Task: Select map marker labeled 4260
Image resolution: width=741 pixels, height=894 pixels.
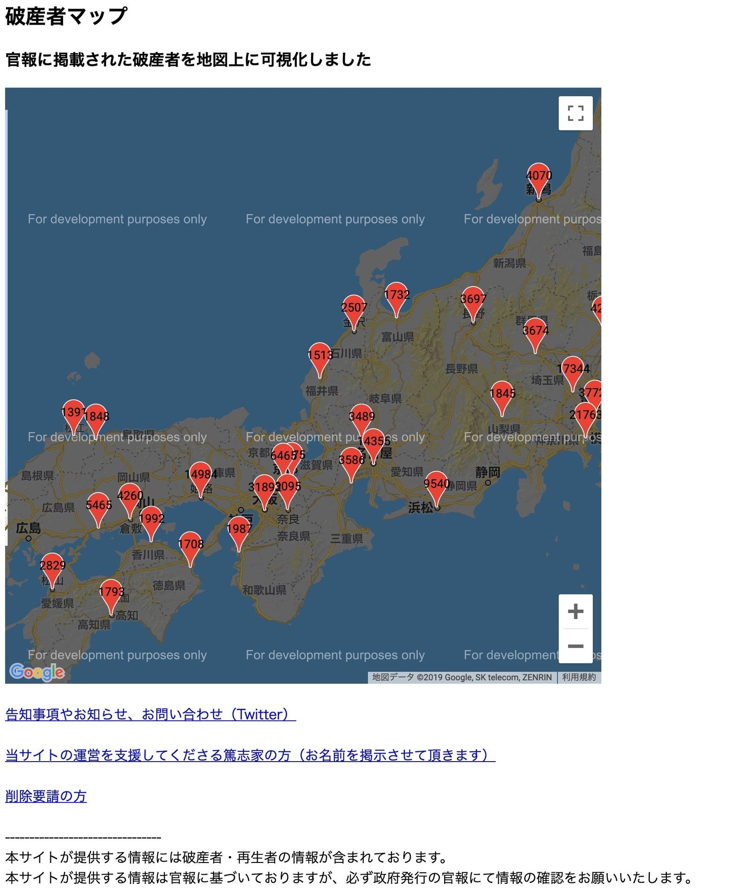Action: pyautogui.click(x=130, y=501)
